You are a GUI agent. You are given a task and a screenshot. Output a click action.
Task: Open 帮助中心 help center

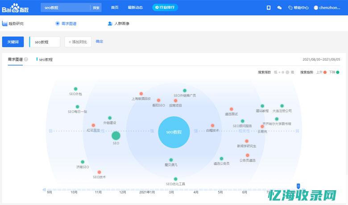(x=298, y=8)
